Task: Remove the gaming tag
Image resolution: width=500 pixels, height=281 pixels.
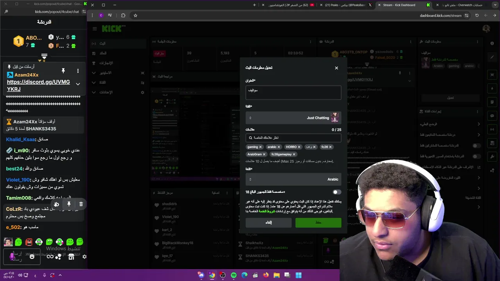Action: [261, 147]
